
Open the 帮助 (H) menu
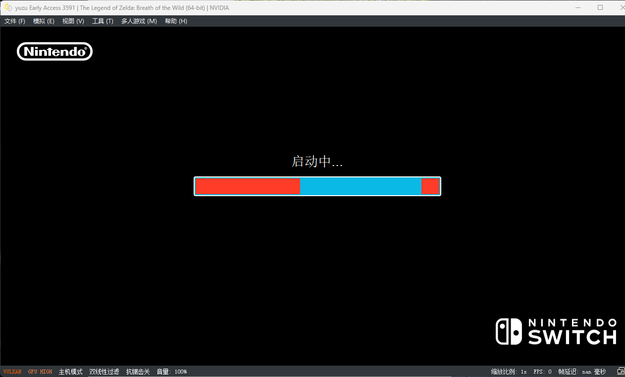tap(176, 21)
